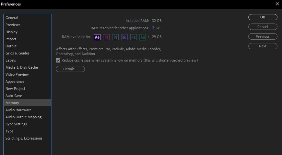282x155 pixels.
Task: Select the Output category
Action: [x=28, y=46]
